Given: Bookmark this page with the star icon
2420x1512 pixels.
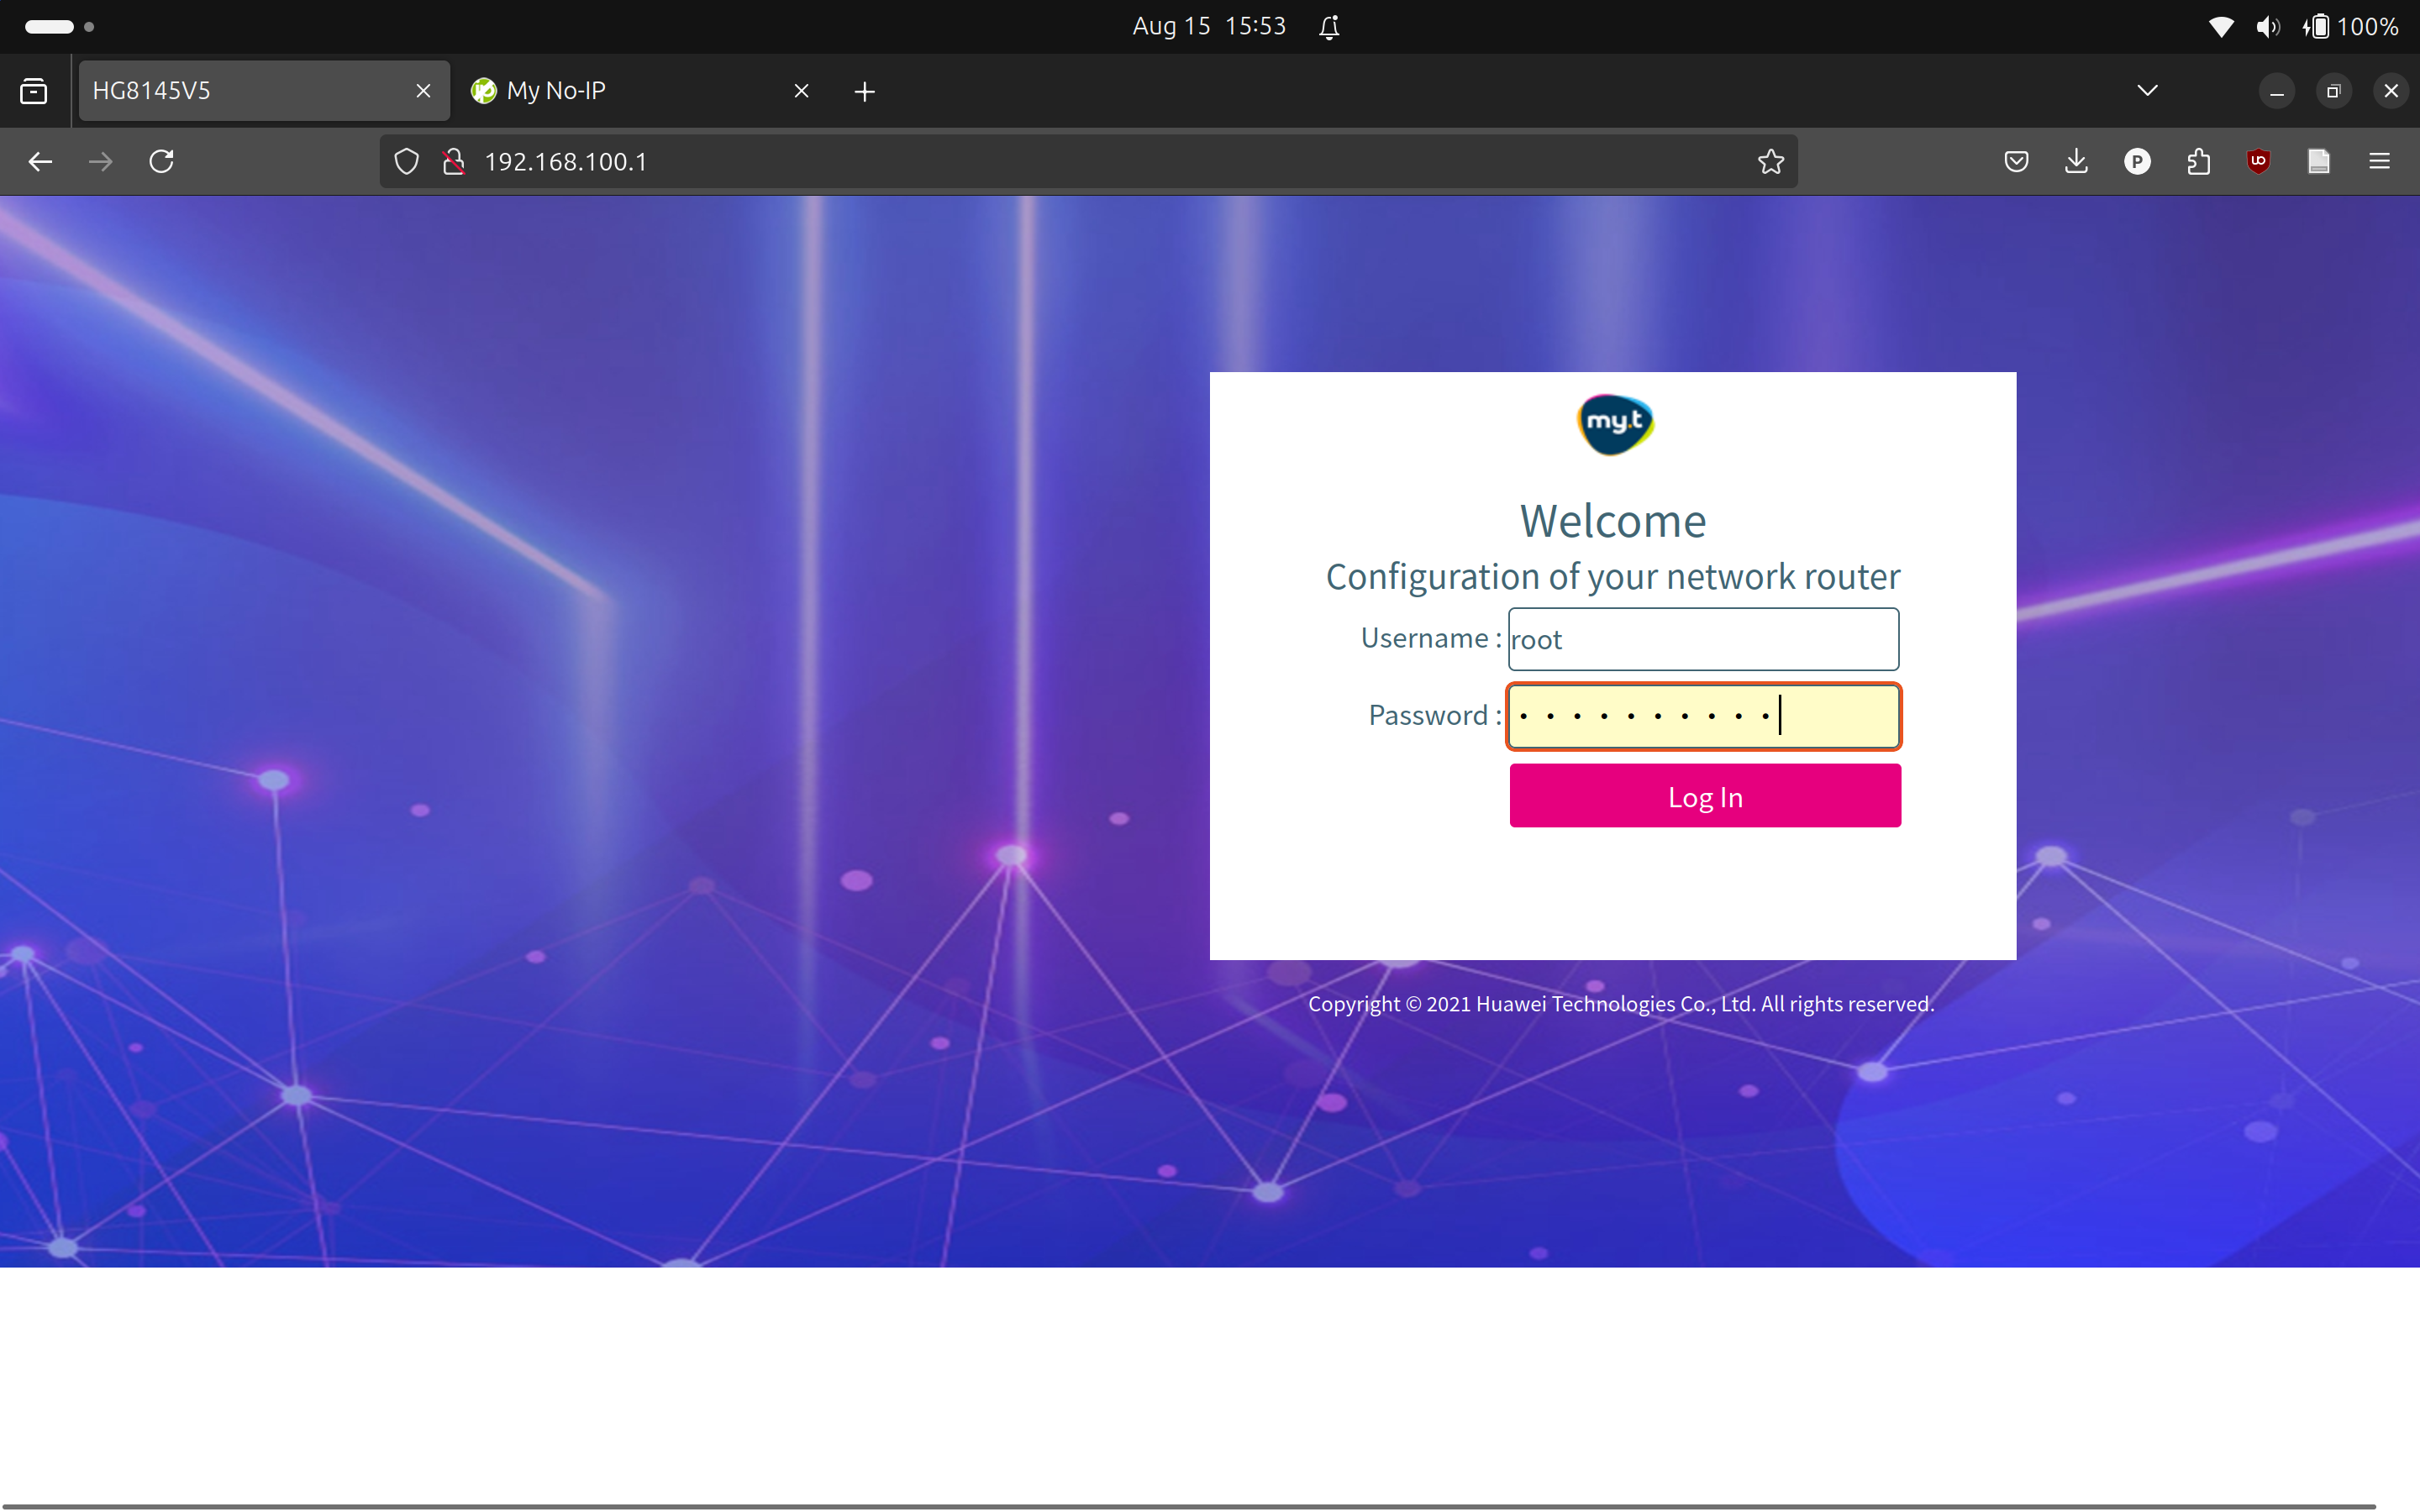Looking at the screenshot, I should (x=1770, y=161).
